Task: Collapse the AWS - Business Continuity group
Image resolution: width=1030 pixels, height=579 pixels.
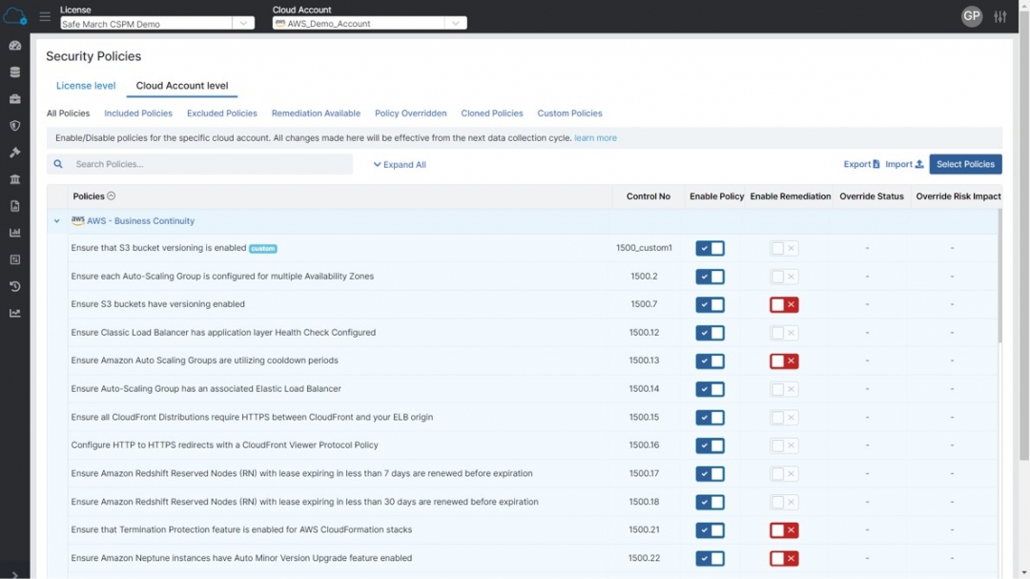Action: point(57,221)
